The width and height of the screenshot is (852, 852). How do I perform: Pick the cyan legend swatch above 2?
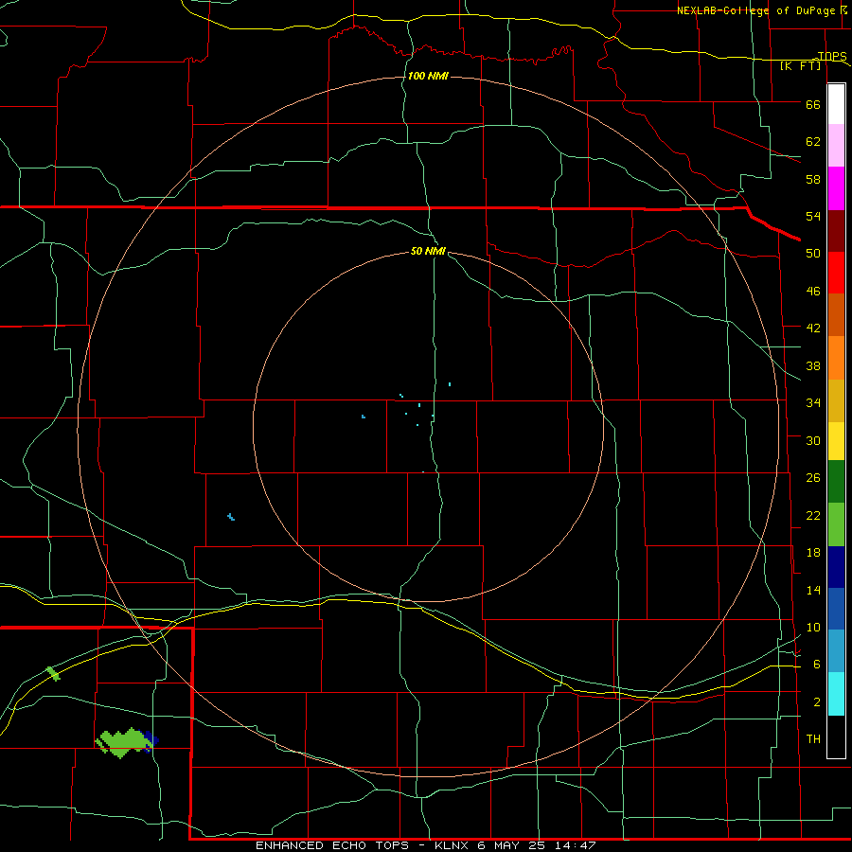(x=836, y=694)
